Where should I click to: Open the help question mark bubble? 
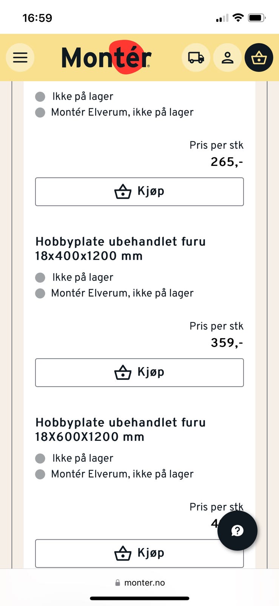[x=237, y=530]
